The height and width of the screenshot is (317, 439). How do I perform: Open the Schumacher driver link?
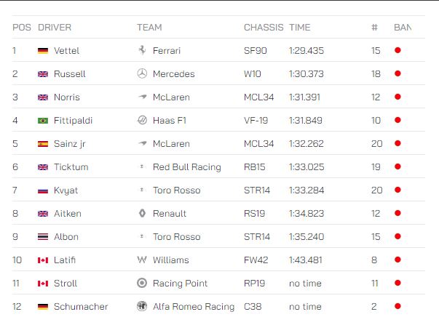point(81,306)
